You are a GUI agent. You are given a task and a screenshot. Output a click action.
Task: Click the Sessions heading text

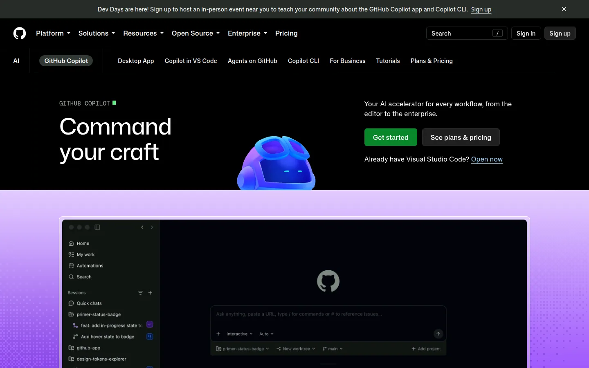tap(76, 293)
